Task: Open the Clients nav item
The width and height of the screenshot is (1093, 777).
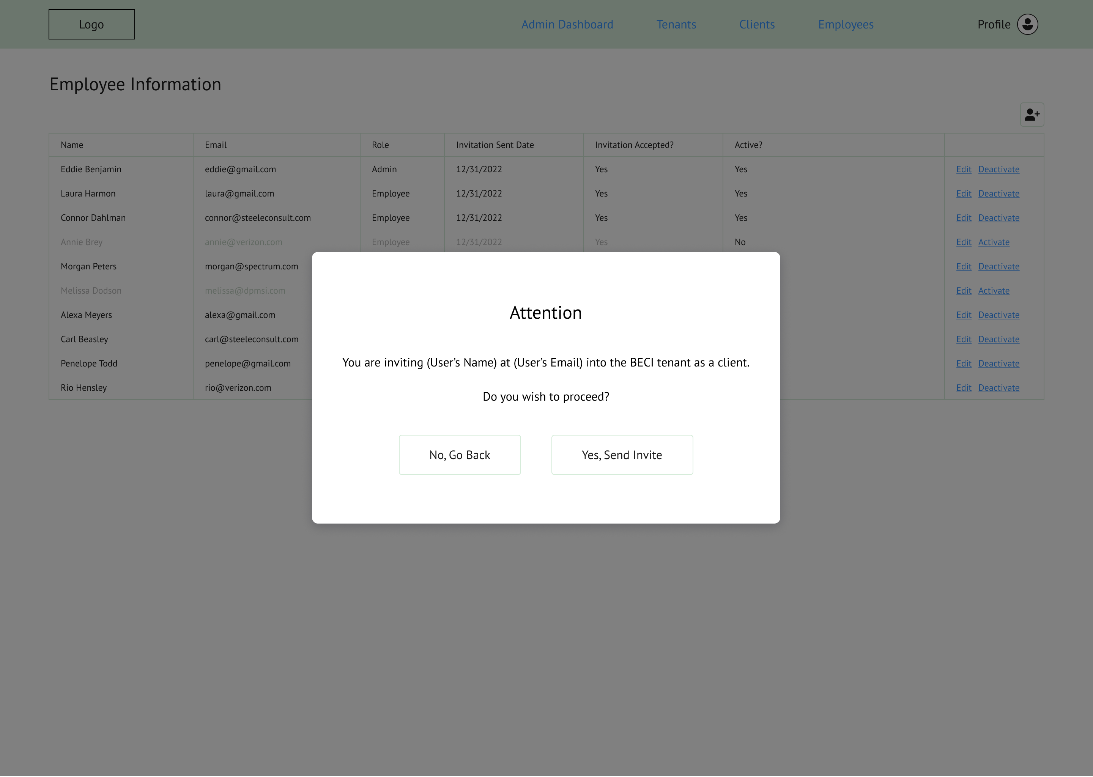Action: (x=757, y=24)
